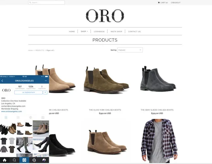The image size is (212, 164).
Task: Switch to grid view icon on the profile
Action: (x=6, y=117)
